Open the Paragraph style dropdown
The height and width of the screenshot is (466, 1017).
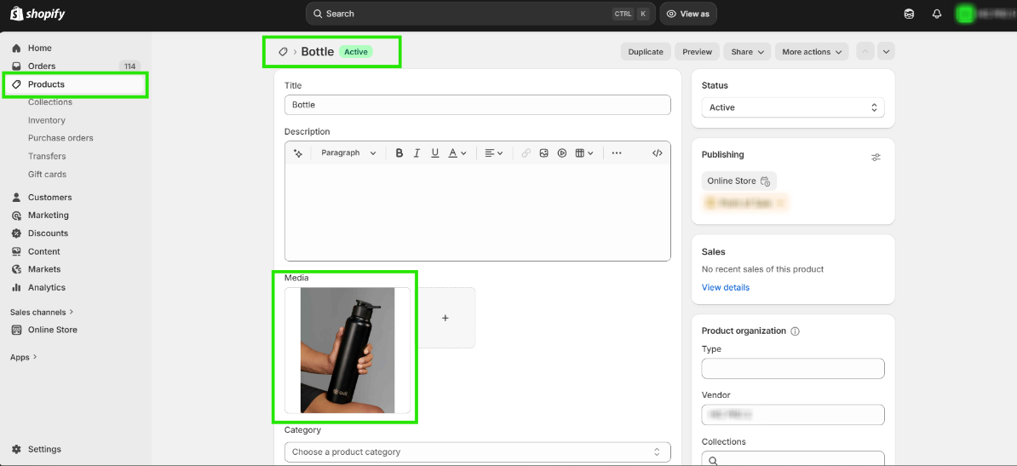coord(348,153)
